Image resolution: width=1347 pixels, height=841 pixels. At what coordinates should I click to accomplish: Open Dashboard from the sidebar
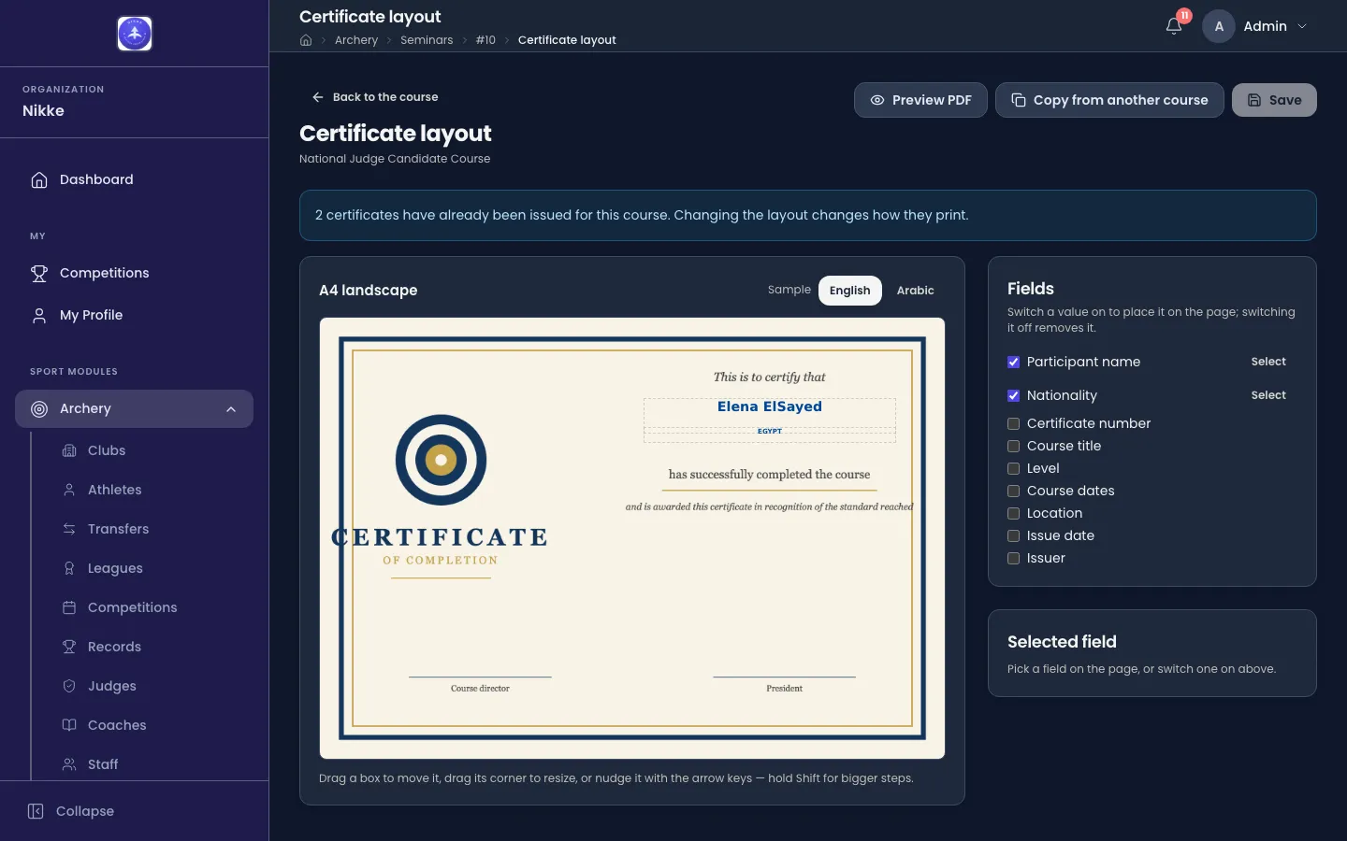coord(134,179)
